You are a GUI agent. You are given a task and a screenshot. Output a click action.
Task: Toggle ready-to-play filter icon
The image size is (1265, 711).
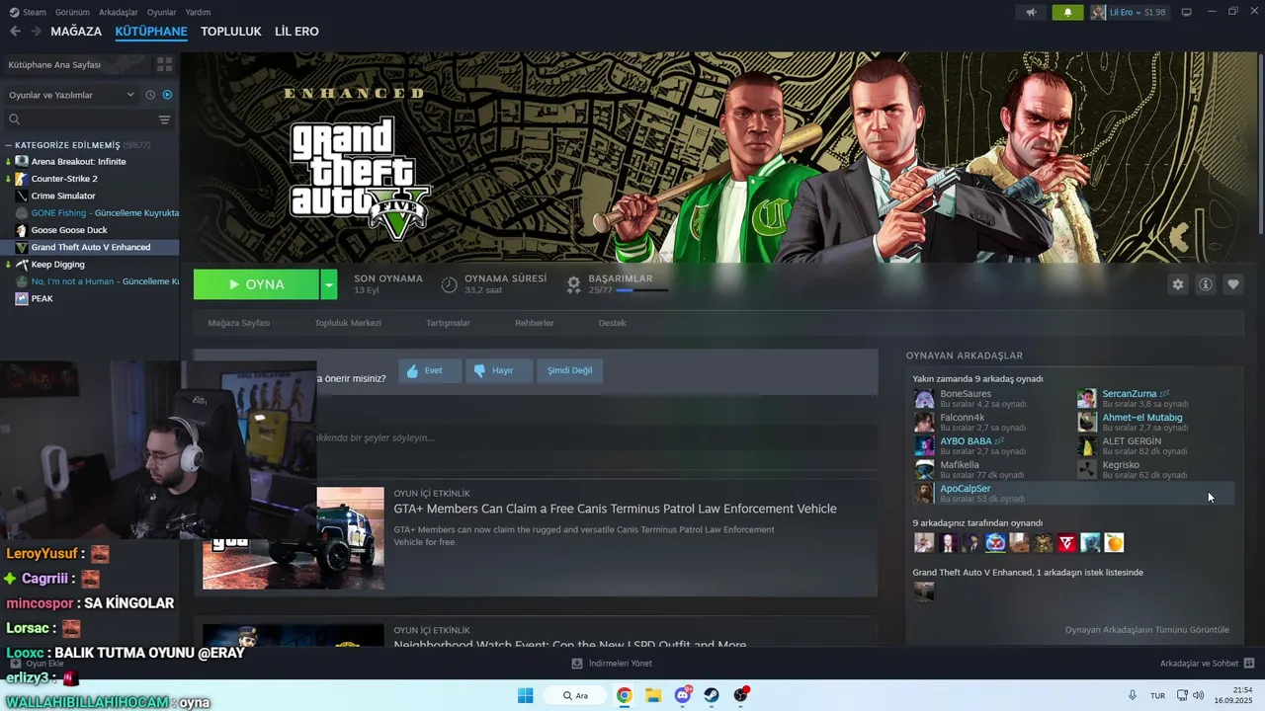pos(167,95)
